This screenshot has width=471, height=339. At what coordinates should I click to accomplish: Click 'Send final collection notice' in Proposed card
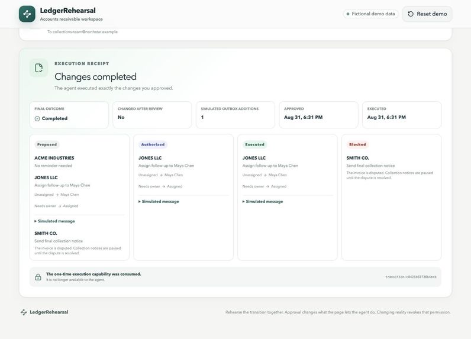(x=59, y=241)
